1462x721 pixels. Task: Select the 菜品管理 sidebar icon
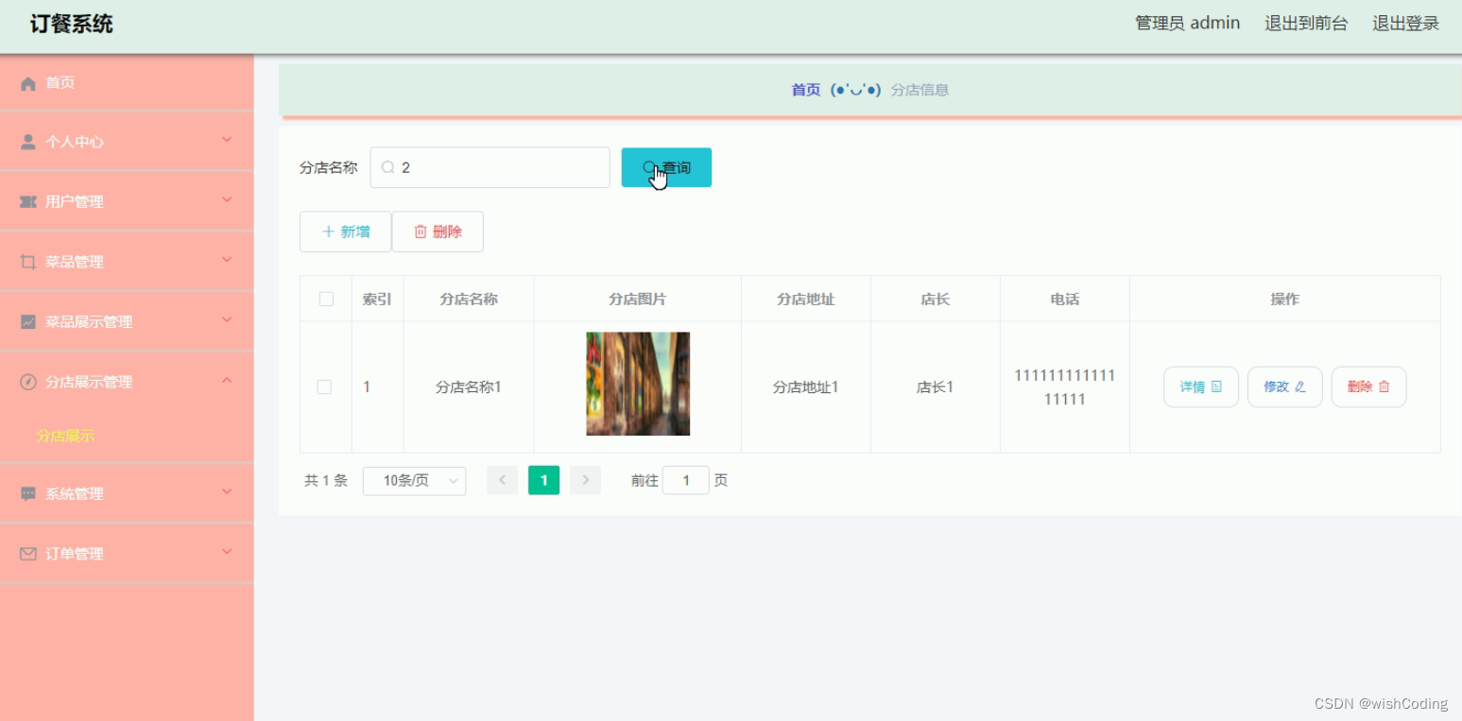(26, 261)
